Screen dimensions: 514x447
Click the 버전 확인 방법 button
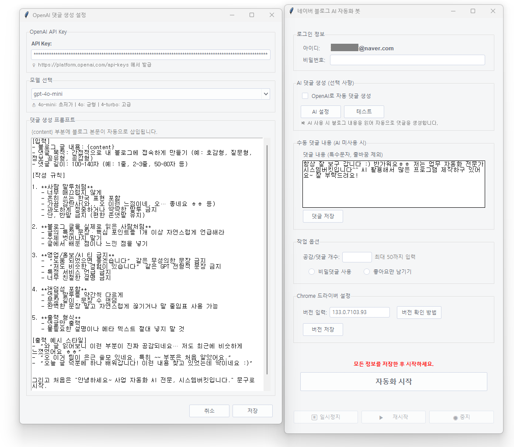(419, 312)
